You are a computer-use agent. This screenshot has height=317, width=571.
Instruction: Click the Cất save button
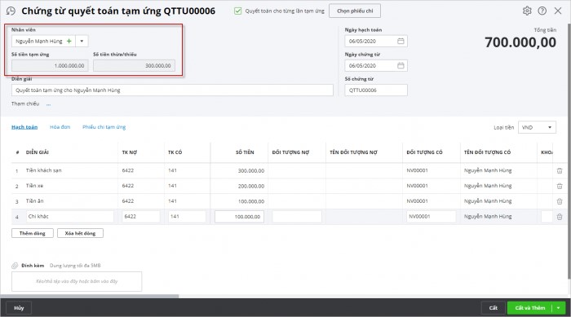(493, 308)
